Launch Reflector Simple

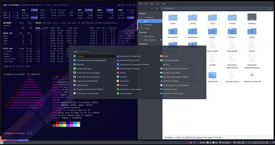point(169,81)
